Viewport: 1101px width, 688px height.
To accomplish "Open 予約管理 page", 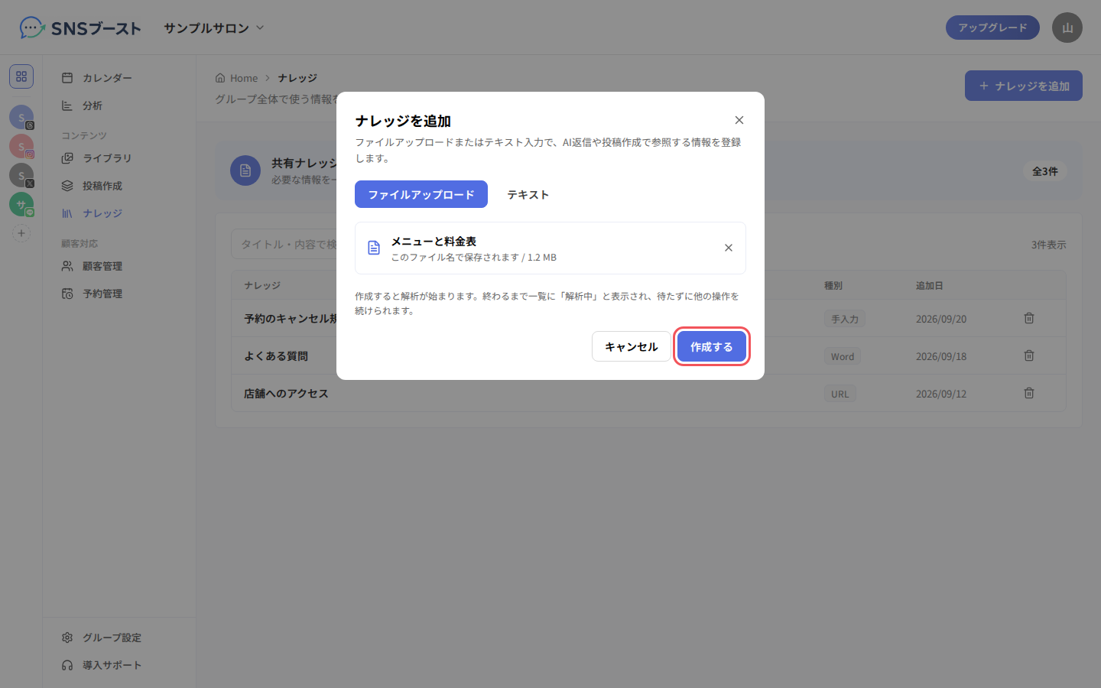I will (x=119, y=294).
